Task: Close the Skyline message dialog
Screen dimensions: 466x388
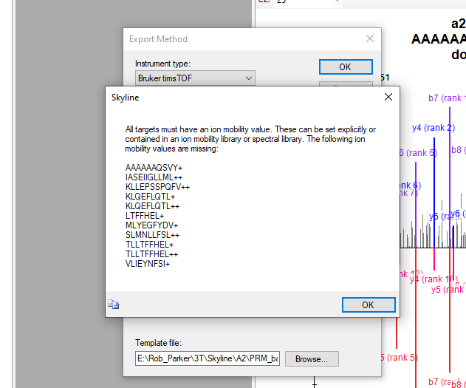Action: (388, 97)
